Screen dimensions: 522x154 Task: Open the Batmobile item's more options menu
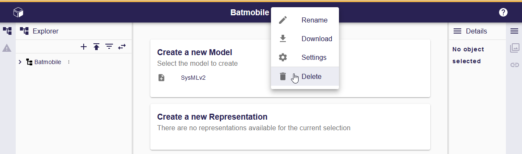coord(69,62)
